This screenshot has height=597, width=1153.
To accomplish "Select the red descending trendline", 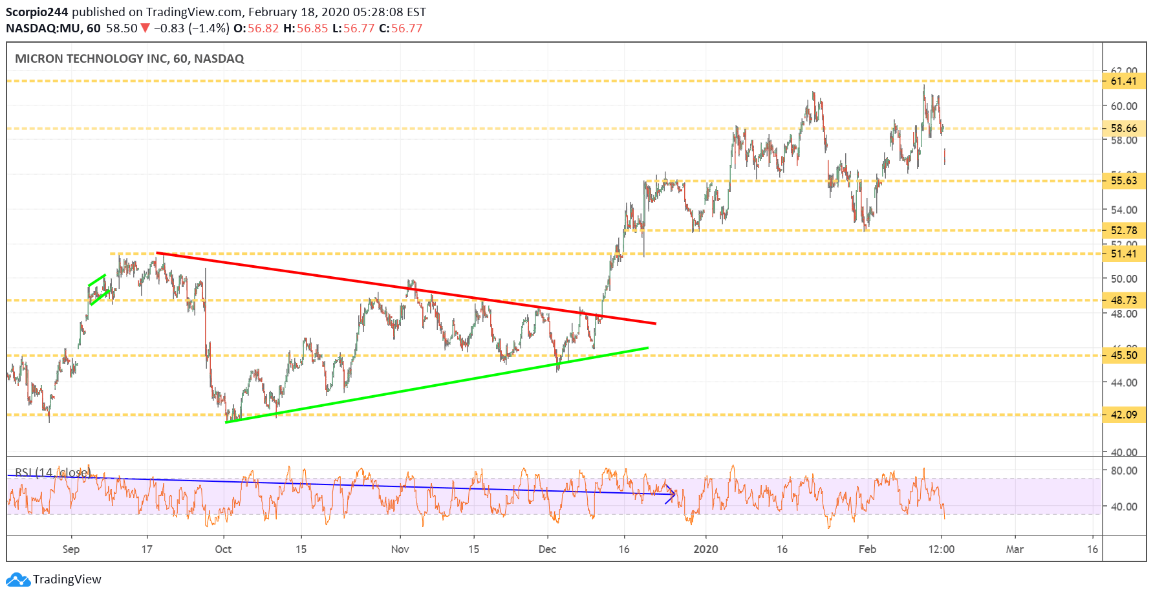I will point(406,288).
